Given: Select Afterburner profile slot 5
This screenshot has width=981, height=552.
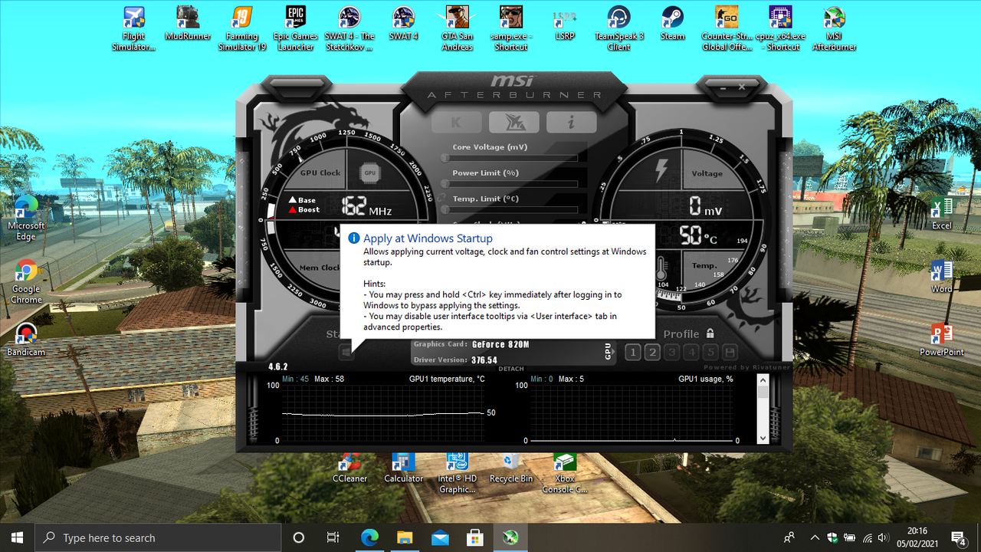Looking at the screenshot, I should coord(710,352).
